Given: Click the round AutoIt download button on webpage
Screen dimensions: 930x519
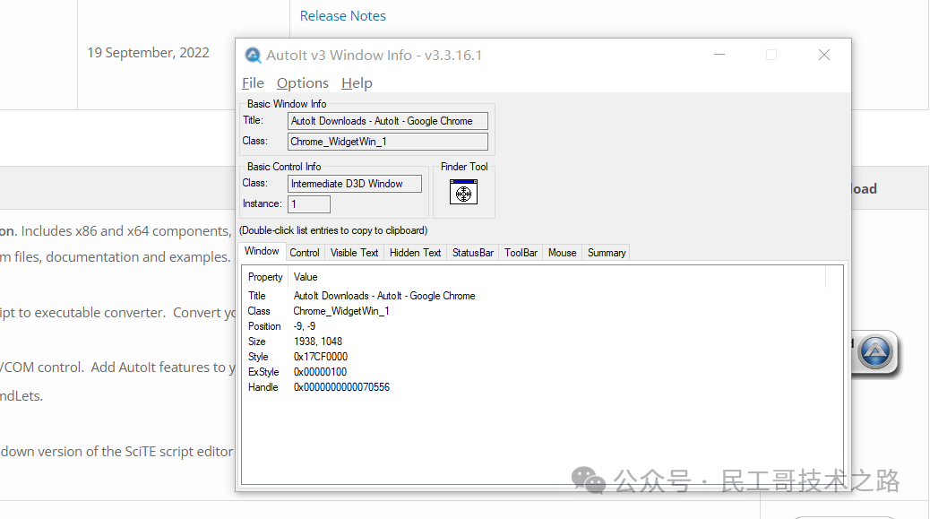Looking at the screenshot, I should [875, 352].
